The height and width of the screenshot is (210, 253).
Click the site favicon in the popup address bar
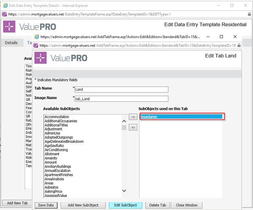click(36, 45)
